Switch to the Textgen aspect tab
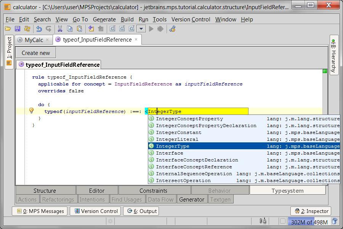The height and width of the screenshot is (229, 343). tap(220, 199)
